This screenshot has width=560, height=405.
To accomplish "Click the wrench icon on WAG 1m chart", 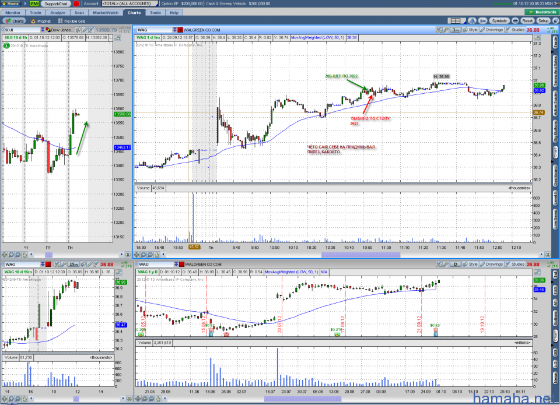I will point(446,30).
